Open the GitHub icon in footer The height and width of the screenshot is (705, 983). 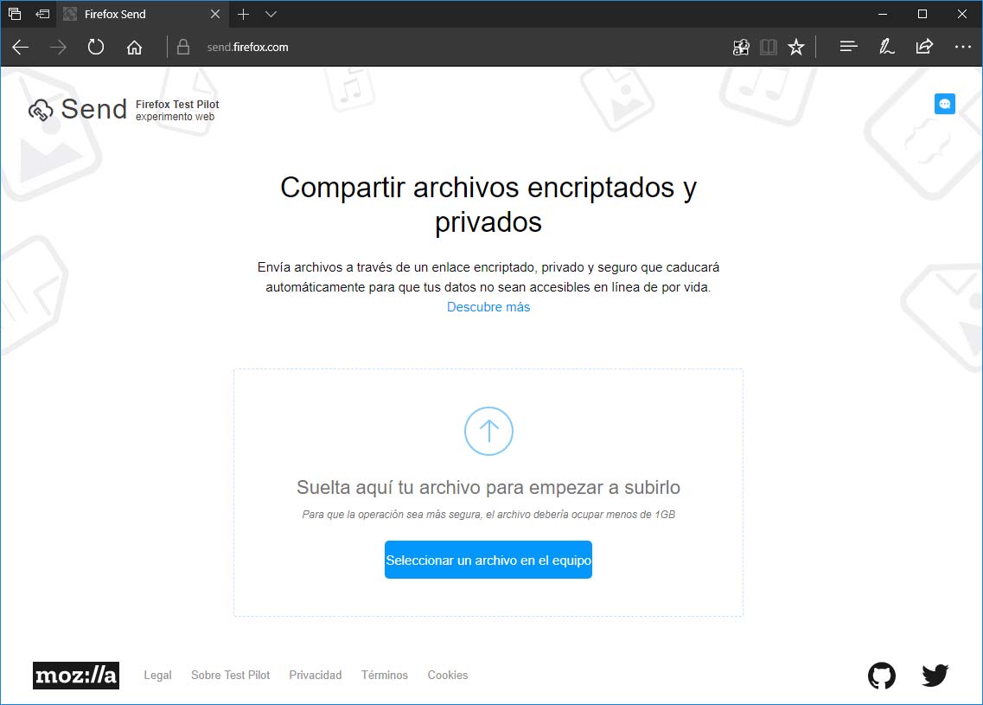[x=882, y=676]
